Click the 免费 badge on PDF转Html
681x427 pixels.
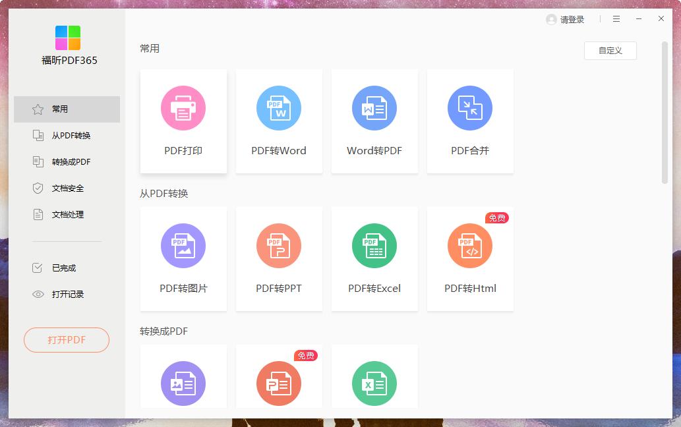click(x=497, y=218)
